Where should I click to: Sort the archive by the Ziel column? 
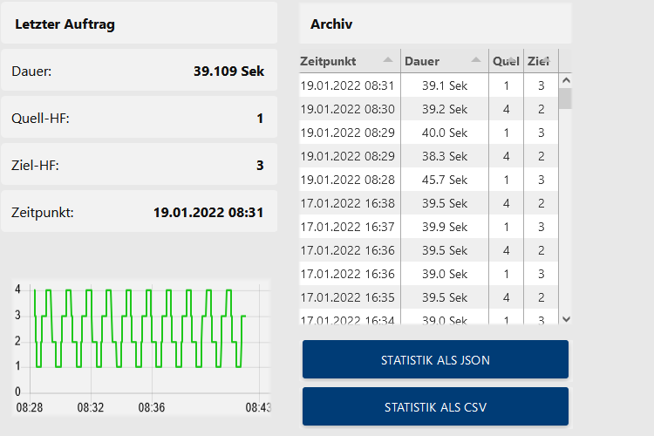point(541,61)
